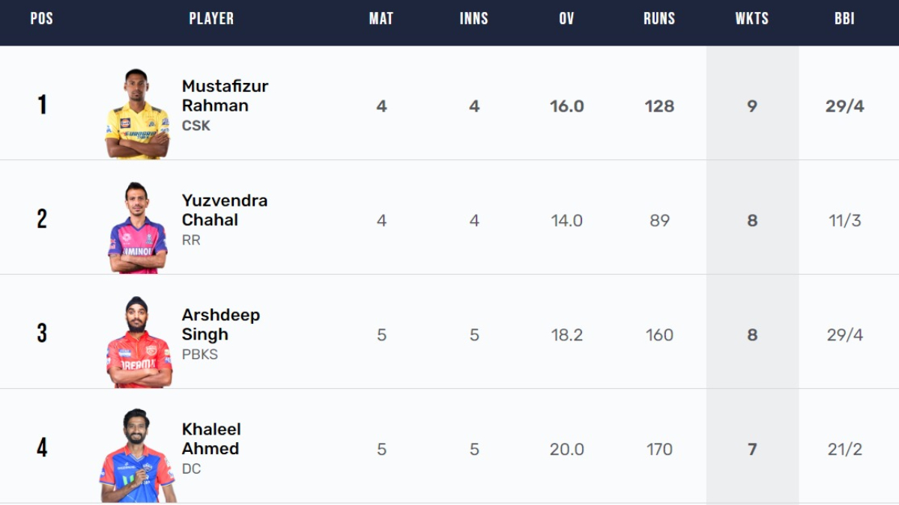Click Mustafizur Rahman's 29/4 best bowling figure
The height and width of the screenshot is (505, 899).
click(x=844, y=106)
